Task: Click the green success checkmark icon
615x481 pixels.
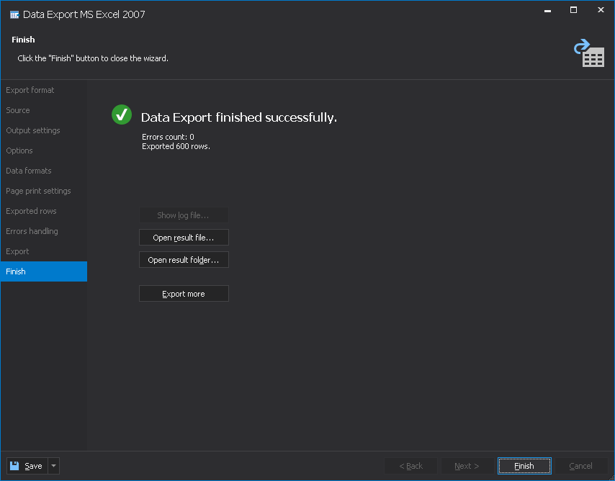Action: click(x=122, y=114)
